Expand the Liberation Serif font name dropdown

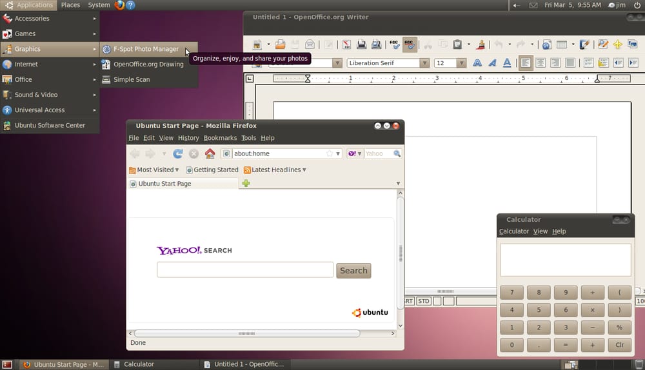[424, 63]
